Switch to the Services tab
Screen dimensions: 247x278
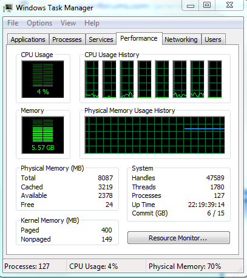click(x=101, y=39)
